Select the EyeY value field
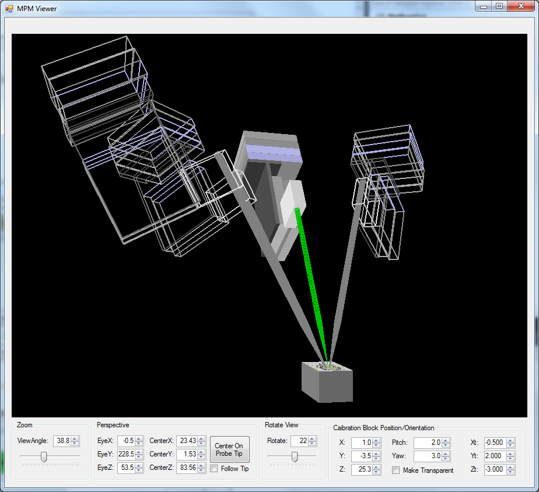The width and height of the screenshot is (539, 492). (x=126, y=454)
